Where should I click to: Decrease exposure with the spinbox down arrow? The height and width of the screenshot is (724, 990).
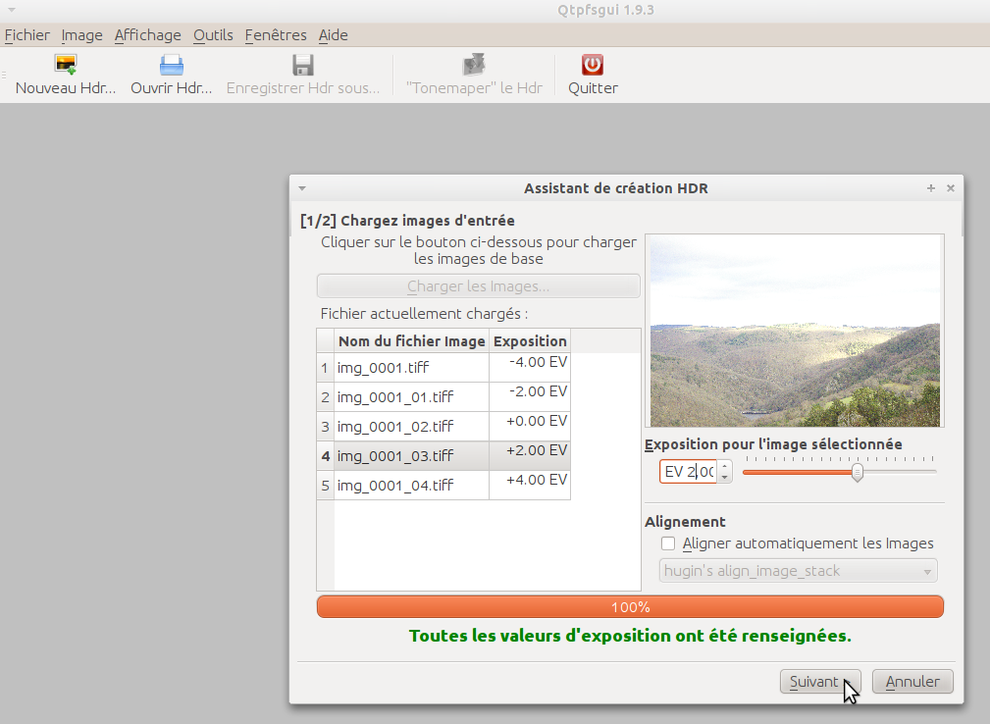click(725, 477)
